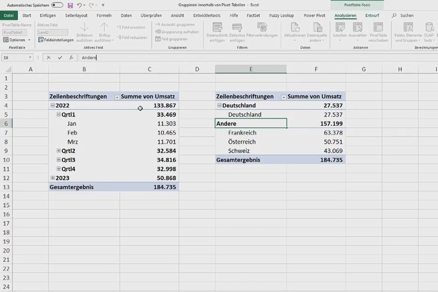
Task: Click Auswahl gruppieren
Action: 175,24
